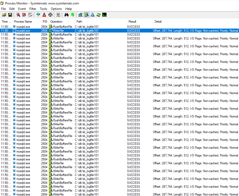The width and height of the screenshot is (239, 196).
Task: Toggle Autoscroll in the toolbar
Action: (24, 15)
